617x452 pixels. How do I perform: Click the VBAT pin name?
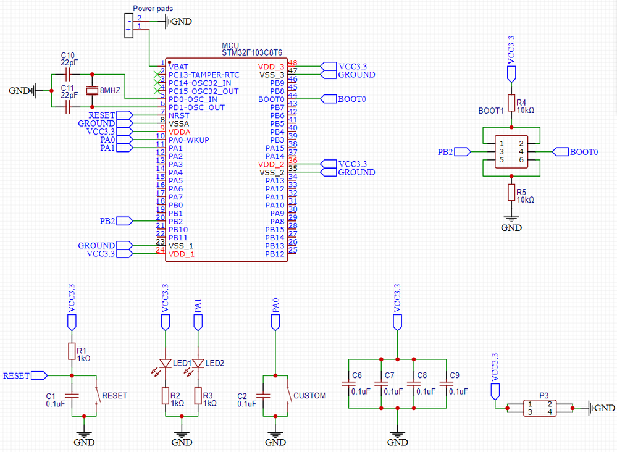(178, 67)
